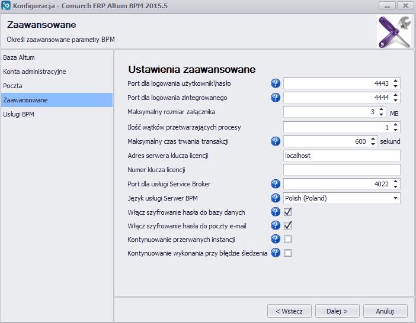Show help for continuing on tracking error
Viewport: 416px width, 323px height.
click(x=276, y=253)
